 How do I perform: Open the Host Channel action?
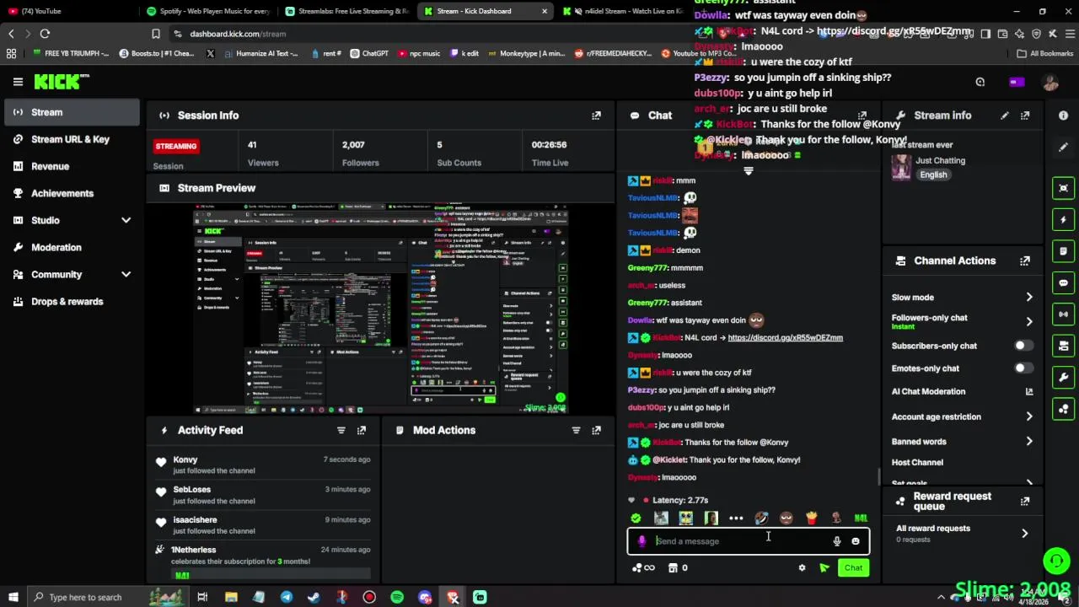(x=917, y=463)
